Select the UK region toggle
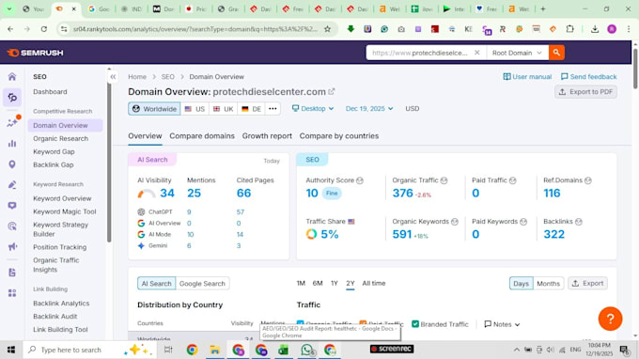The width and height of the screenshot is (639, 359). click(224, 109)
